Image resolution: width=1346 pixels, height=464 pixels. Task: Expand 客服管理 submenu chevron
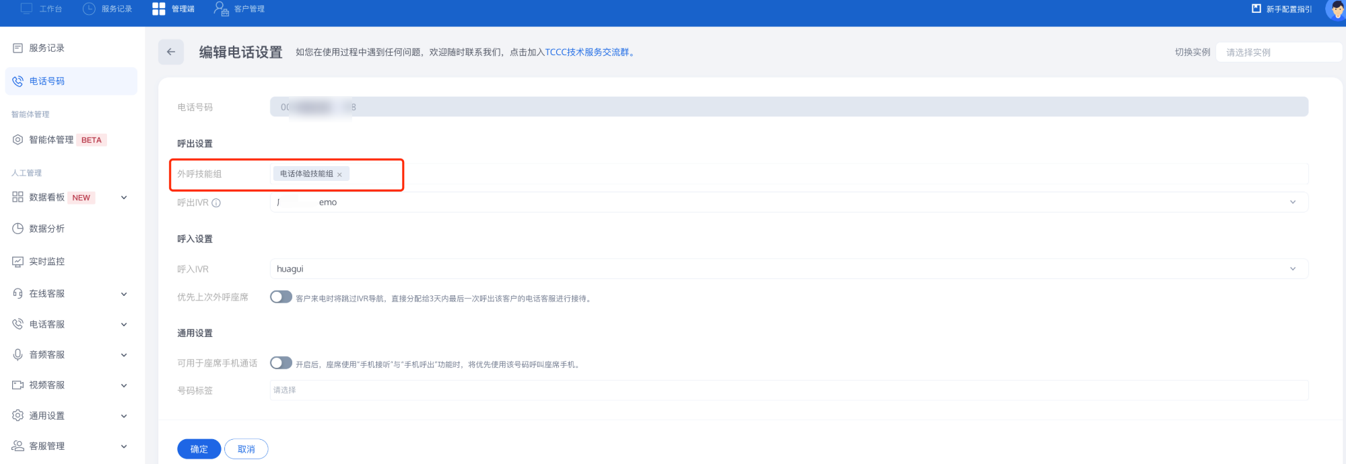(124, 447)
